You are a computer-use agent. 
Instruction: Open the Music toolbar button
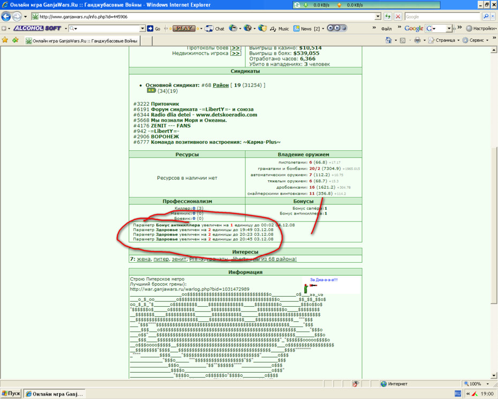[280, 28]
